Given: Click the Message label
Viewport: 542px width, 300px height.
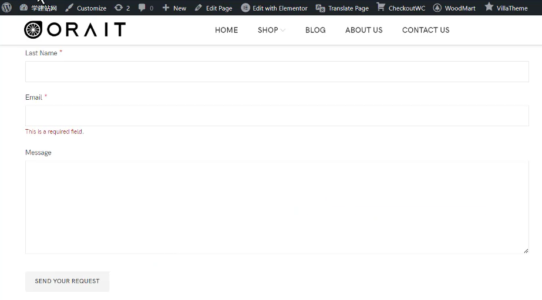Looking at the screenshot, I should click(x=38, y=153).
